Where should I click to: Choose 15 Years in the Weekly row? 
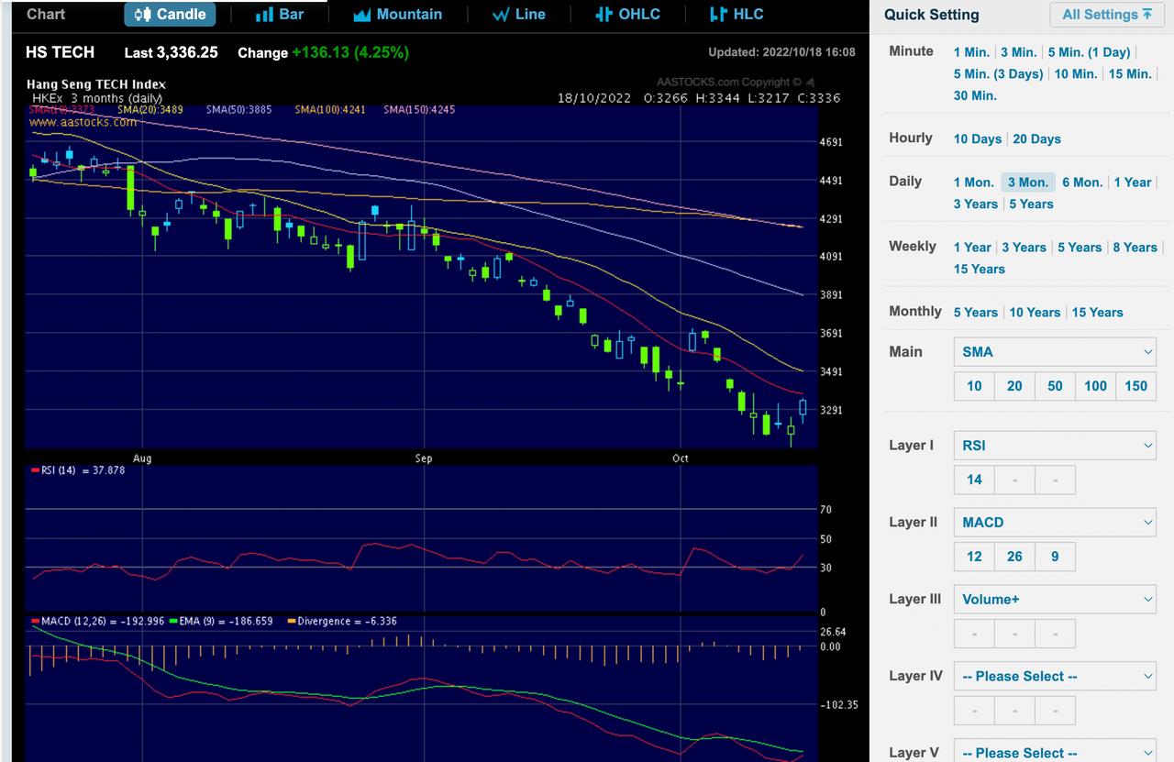coord(980,269)
